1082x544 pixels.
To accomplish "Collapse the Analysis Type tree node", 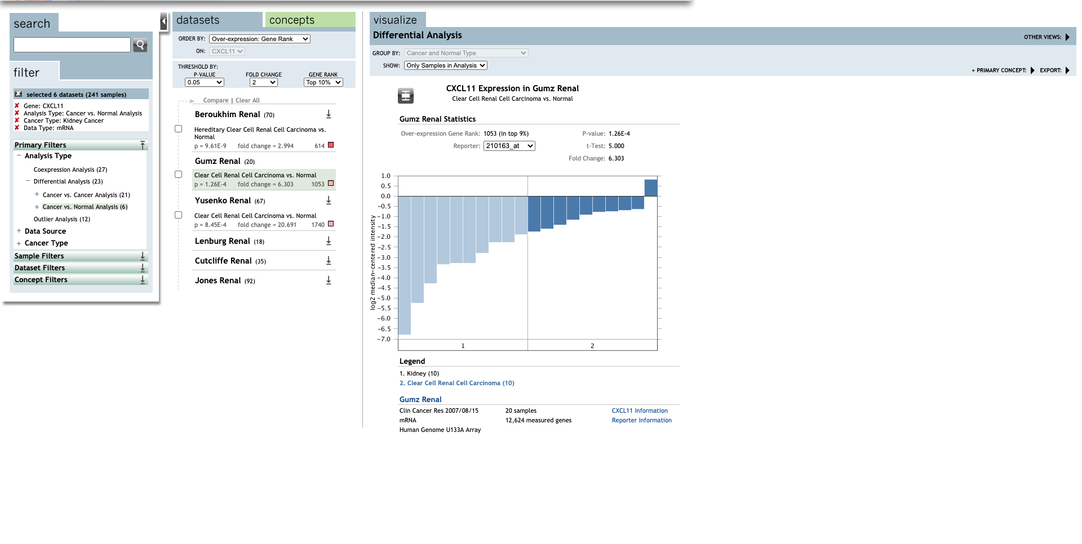I will 19,155.
